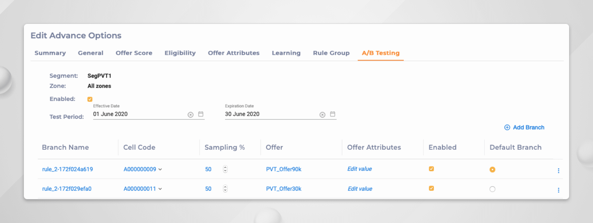Click the Offer column header
593x223 pixels.
tap(275, 147)
